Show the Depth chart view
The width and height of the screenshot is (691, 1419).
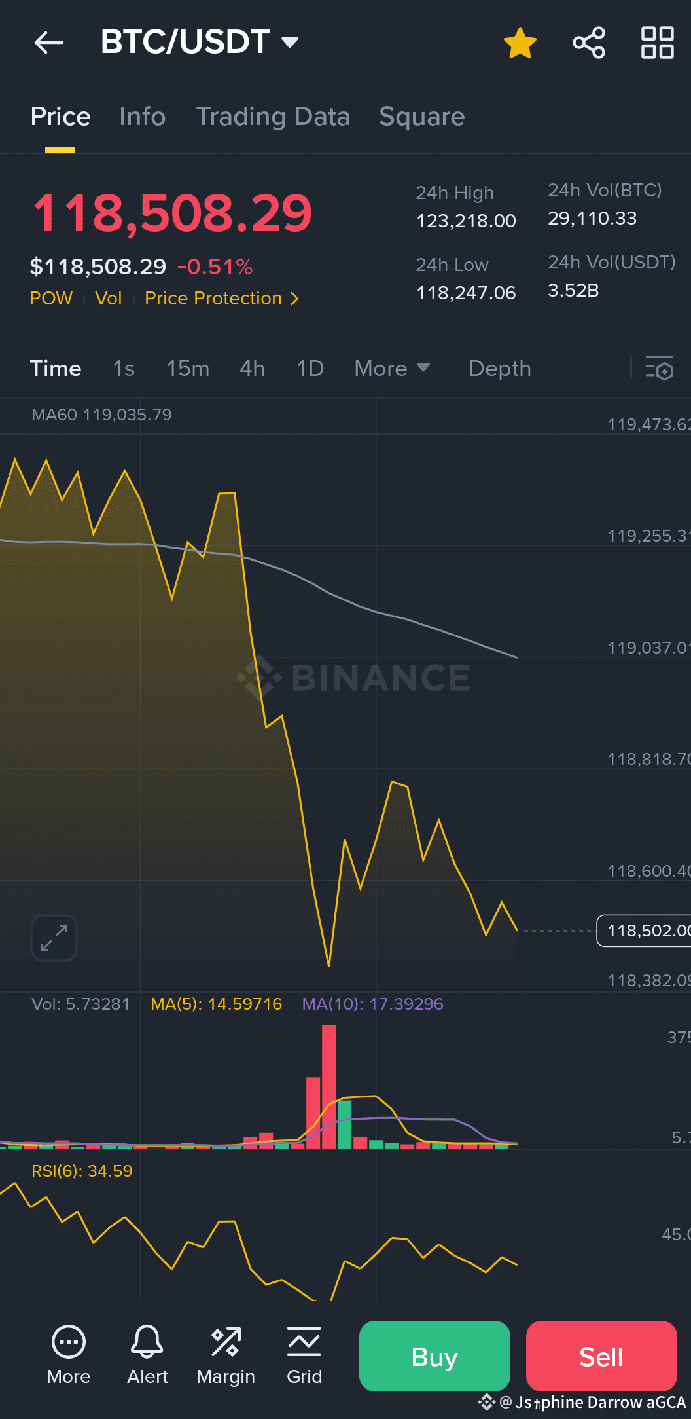click(500, 369)
